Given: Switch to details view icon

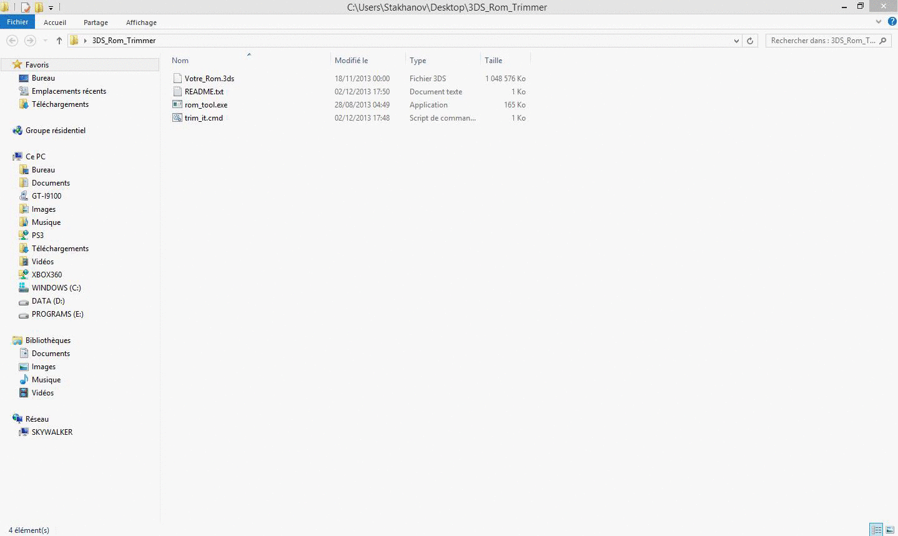Looking at the screenshot, I should pyautogui.click(x=876, y=530).
